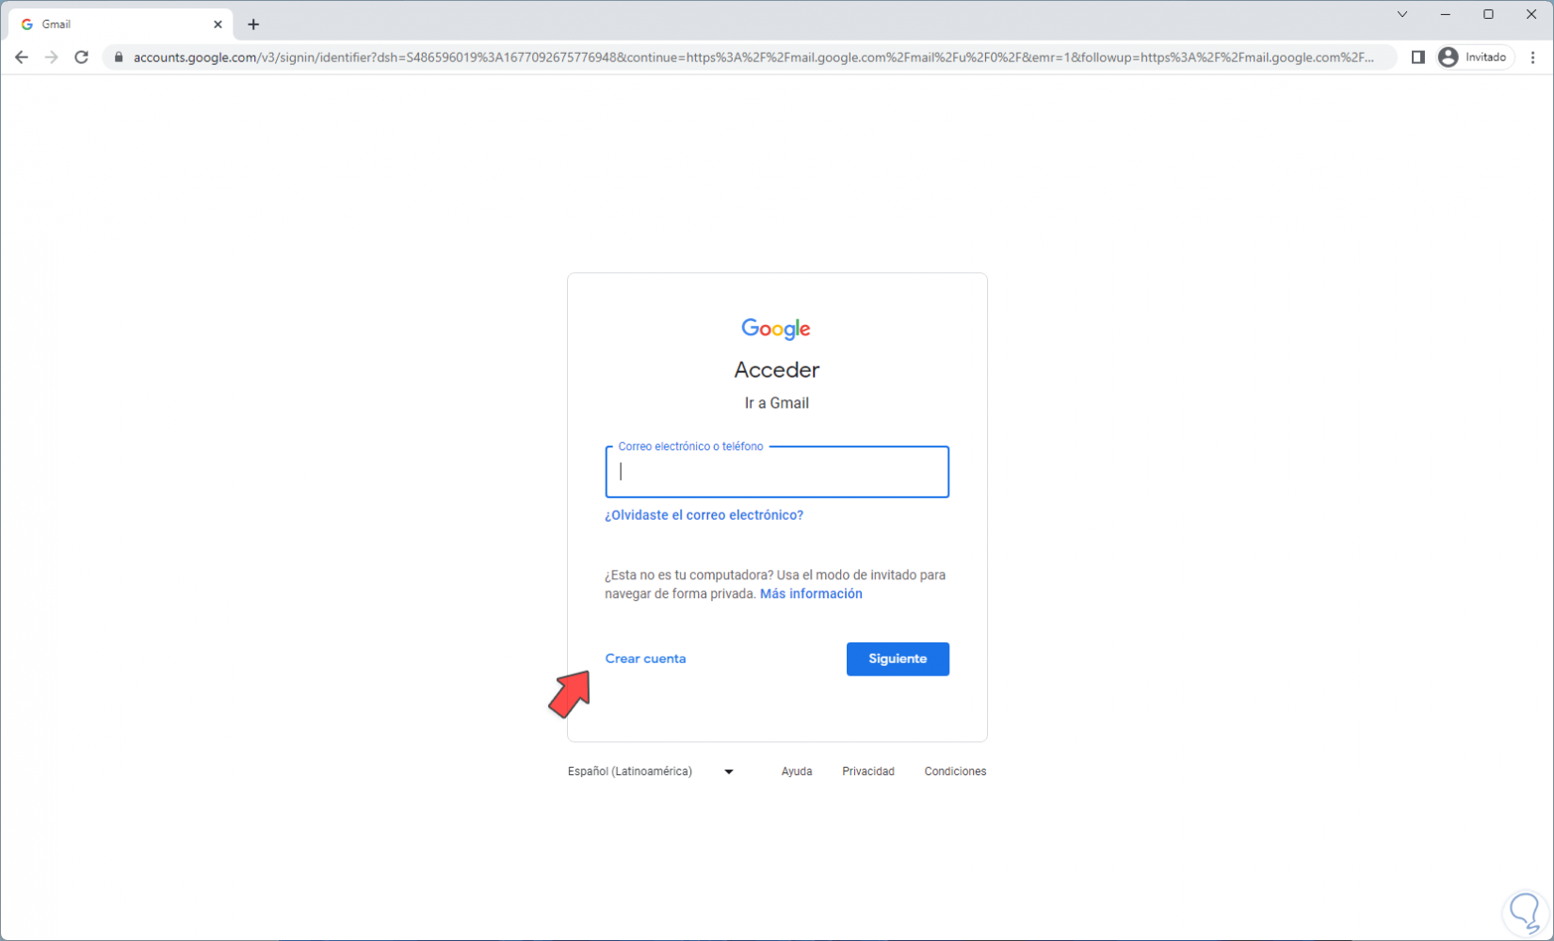Open the Privacidad footer link
This screenshot has width=1554, height=941.
point(868,771)
